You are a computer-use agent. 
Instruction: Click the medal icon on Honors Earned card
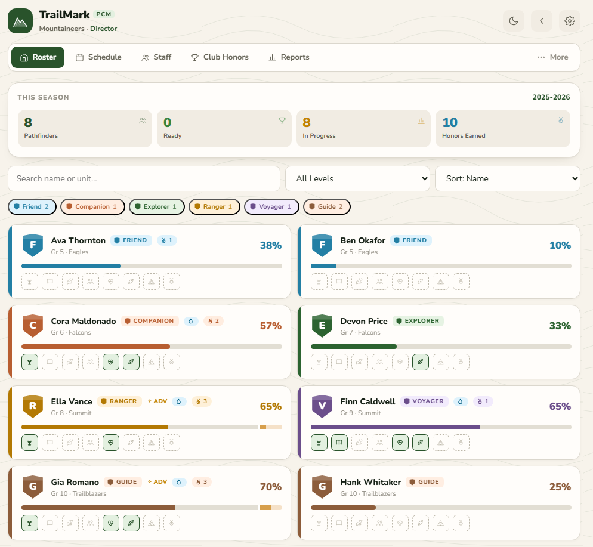point(561,120)
